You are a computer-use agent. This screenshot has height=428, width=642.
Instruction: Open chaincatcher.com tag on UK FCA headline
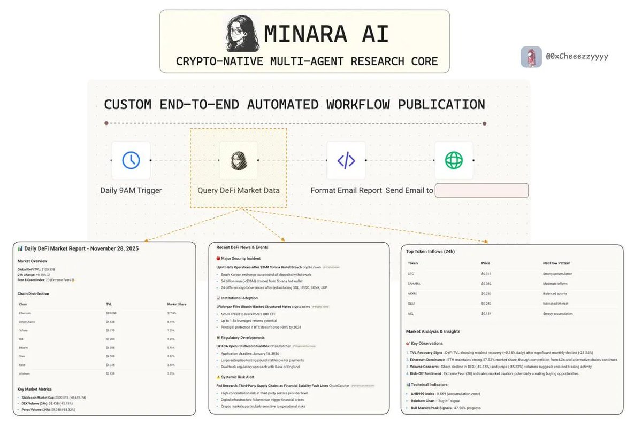[x=304, y=346]
